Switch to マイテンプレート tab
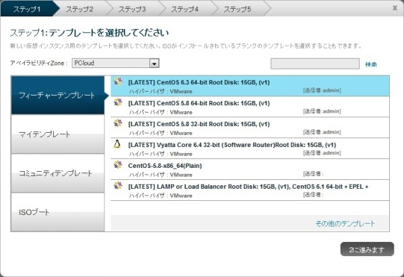This screenshot has height=277, width=404. (x=58, y=134)
